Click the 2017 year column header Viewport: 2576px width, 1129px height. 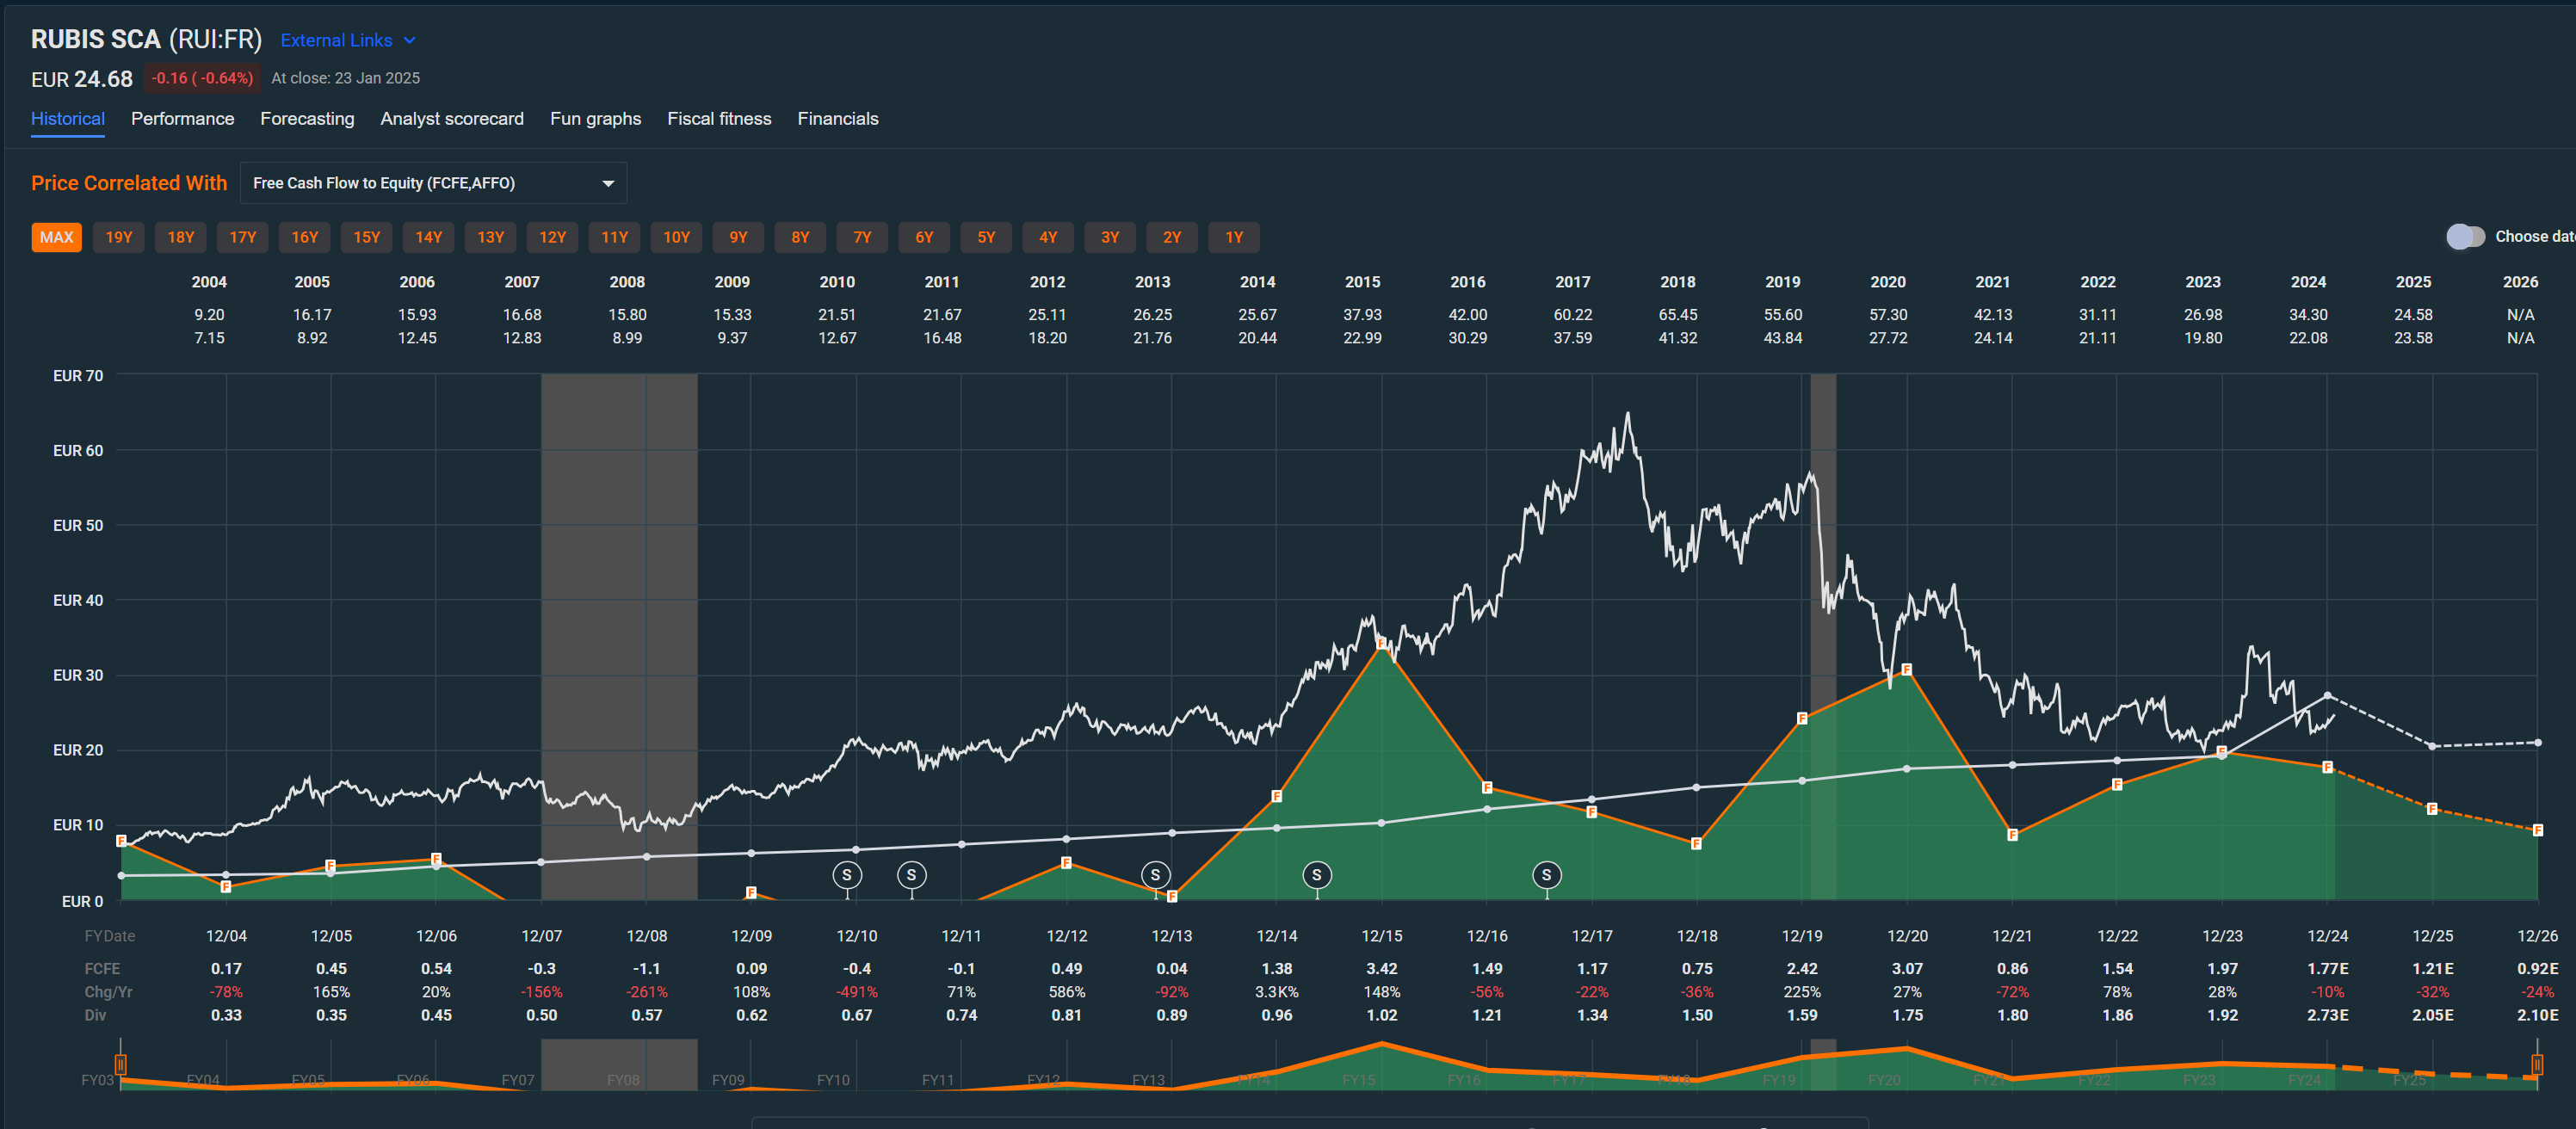[x=1572, y=282]
